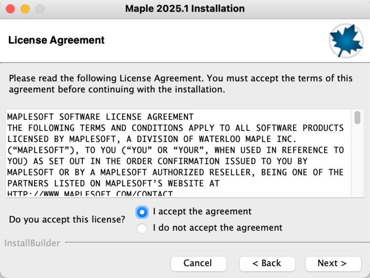Click the license text scrollbar thumb

pos(357,117)
